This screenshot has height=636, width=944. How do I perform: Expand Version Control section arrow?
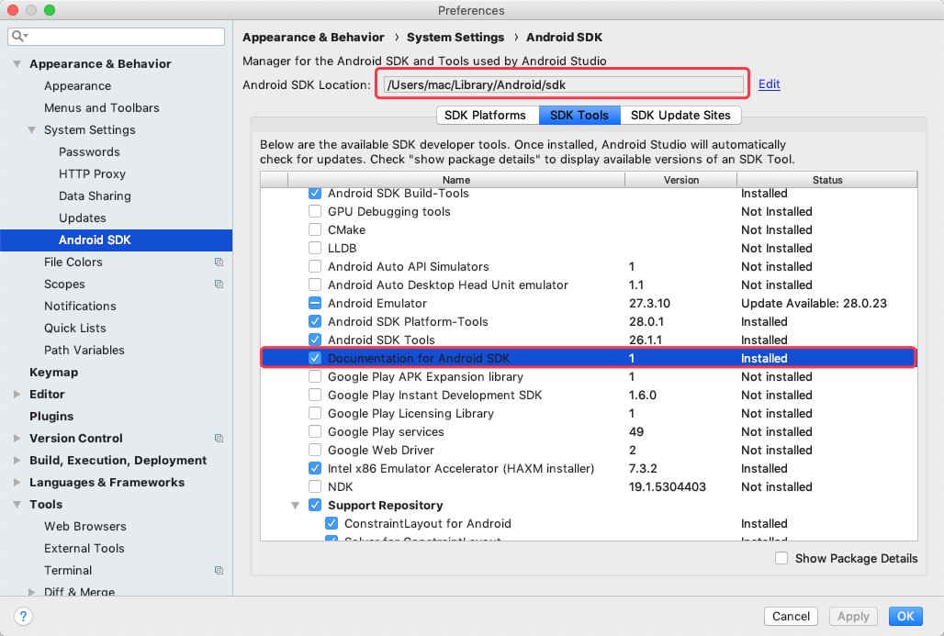[x=17, y=438]
